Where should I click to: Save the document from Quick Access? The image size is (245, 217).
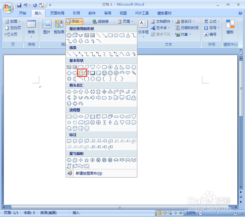click(19, 5)
